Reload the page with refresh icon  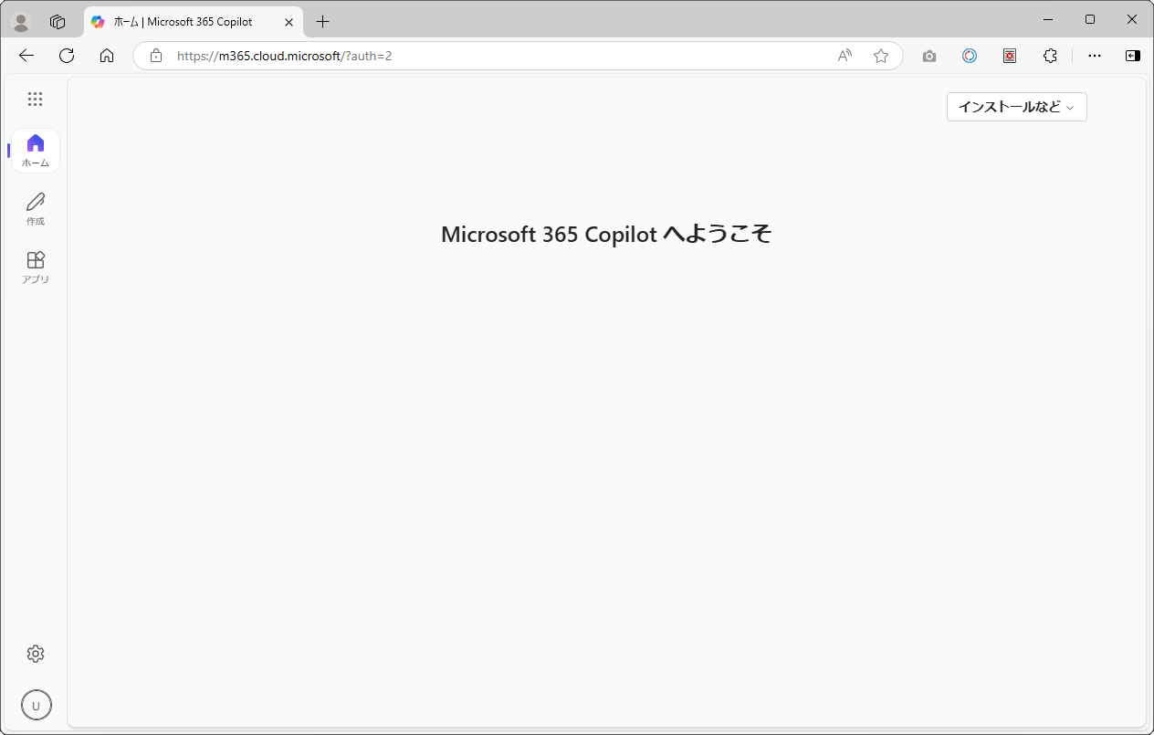coord(67,56)
